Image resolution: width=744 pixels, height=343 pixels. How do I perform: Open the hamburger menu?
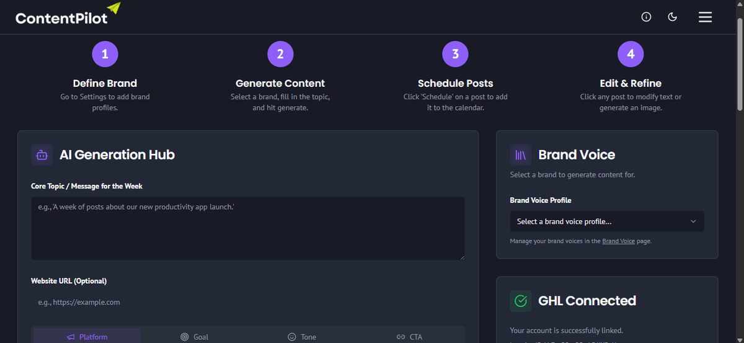(705, 17)
